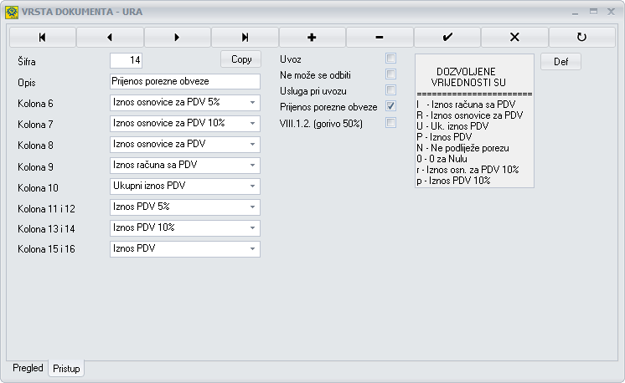
Task: Uncheck Prijenos porezne obveze checkbox
Action: pos(390,106)
